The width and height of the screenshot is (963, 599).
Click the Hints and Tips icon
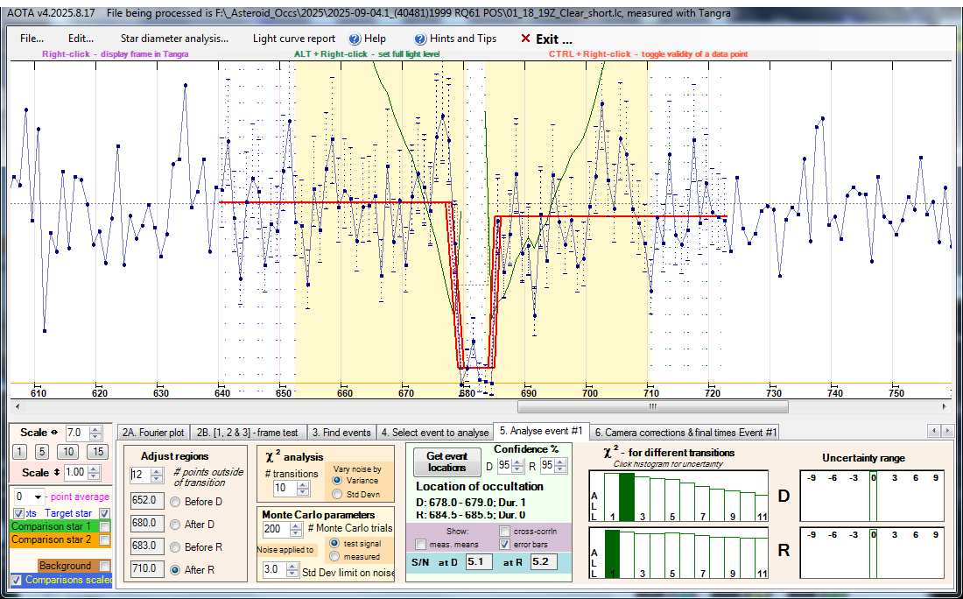point(420,39)
